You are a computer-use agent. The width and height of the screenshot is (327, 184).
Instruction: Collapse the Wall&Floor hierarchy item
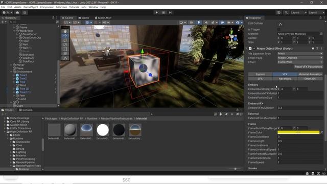(14, 31)
